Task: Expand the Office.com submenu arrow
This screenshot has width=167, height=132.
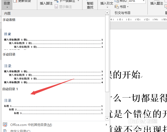Action: coord(106,125)
